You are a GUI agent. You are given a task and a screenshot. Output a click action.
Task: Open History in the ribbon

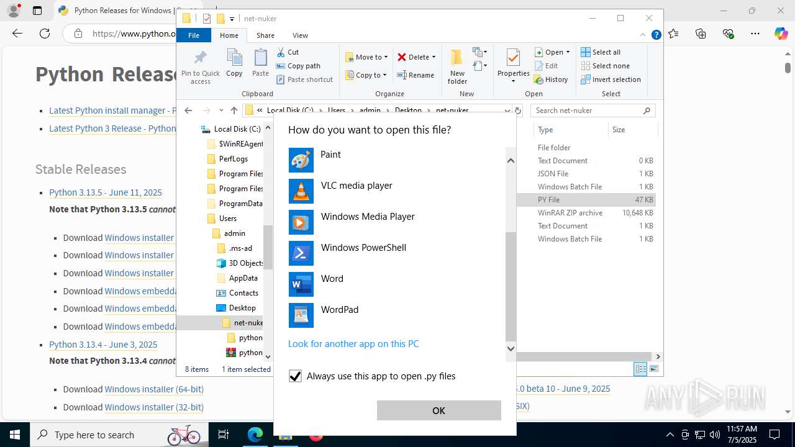pos(551,79)
